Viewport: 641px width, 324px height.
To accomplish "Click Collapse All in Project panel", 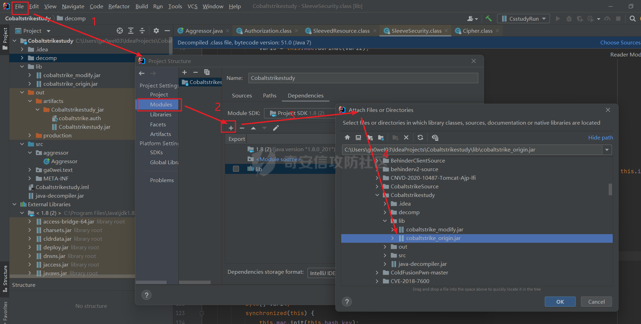I will click(x=142, y=31).
